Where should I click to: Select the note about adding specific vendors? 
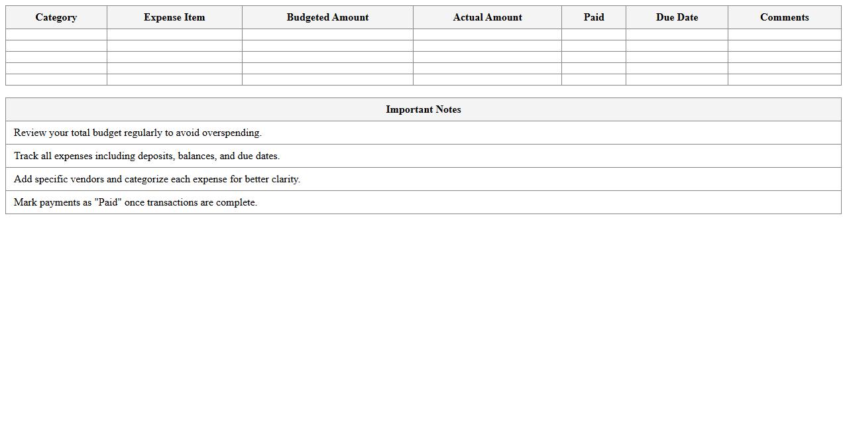(157, 179)
